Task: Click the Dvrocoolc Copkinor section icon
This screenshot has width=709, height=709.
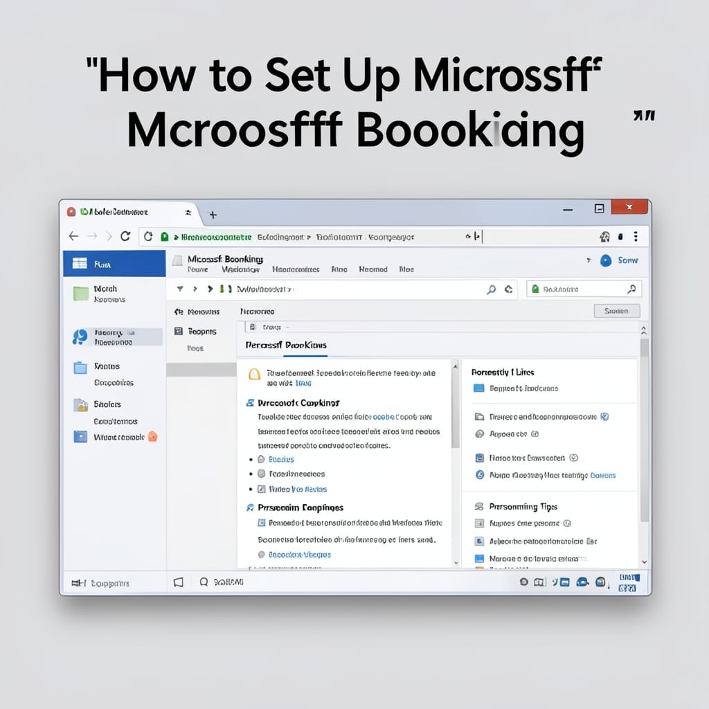Action: coord(250,402)
